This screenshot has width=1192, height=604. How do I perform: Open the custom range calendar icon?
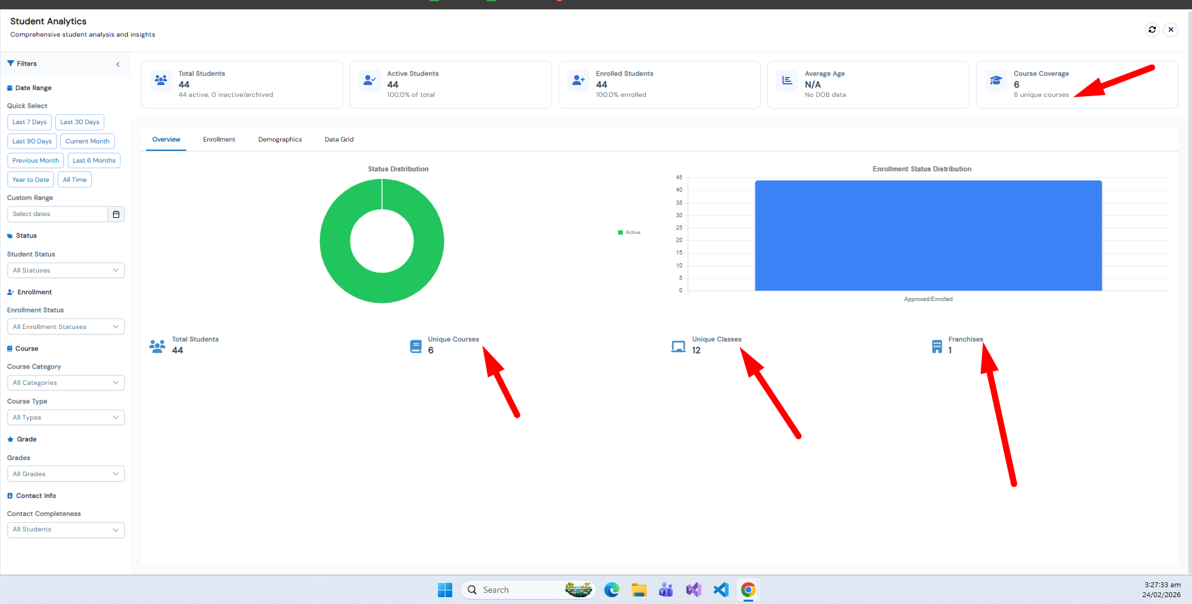[116, 214]
